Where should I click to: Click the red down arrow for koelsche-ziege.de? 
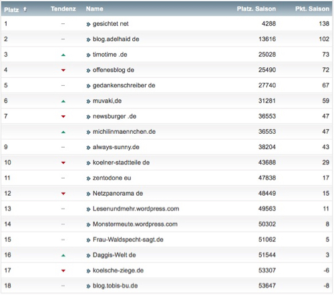[x=63, y=271]
